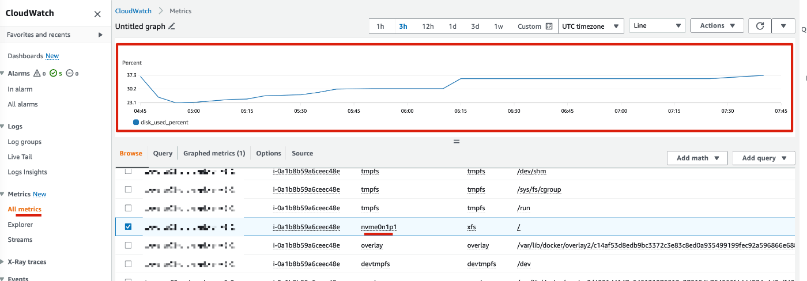The height and width of the screenshot is (281, 807).
Task: Click the xfs fstype cell
Action: tap(472, 227)
